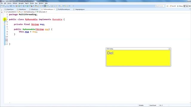Open the Run configurations dropdown arrow
This screenshot has height=107, width=191.
(29, 6)
